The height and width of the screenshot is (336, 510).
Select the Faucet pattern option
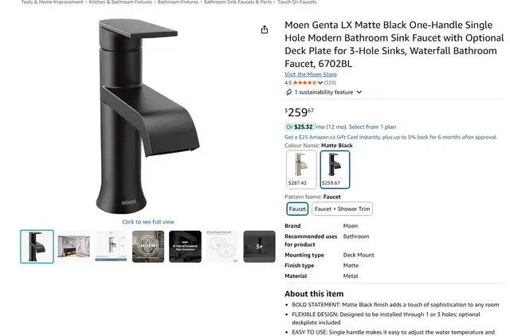297,209
